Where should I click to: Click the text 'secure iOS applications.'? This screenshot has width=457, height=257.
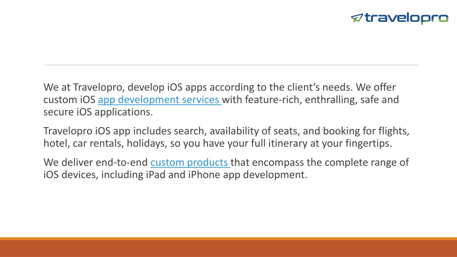coord(98,112)
